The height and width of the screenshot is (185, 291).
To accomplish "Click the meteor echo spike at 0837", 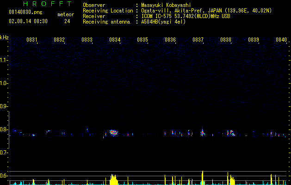I will (202, 132).
